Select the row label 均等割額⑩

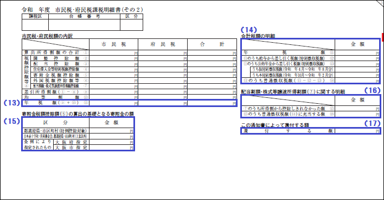point(55,97)
